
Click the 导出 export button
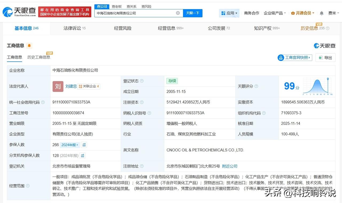tap(325, 58)
